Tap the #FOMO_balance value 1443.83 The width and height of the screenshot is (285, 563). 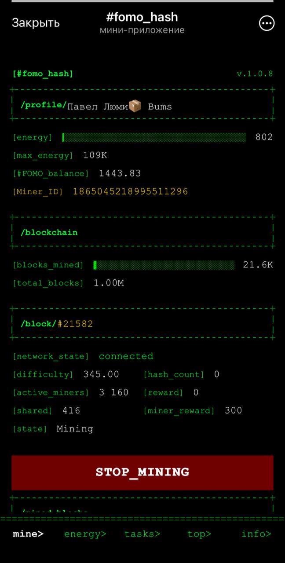pyautogui.click(x=120, y=173)
